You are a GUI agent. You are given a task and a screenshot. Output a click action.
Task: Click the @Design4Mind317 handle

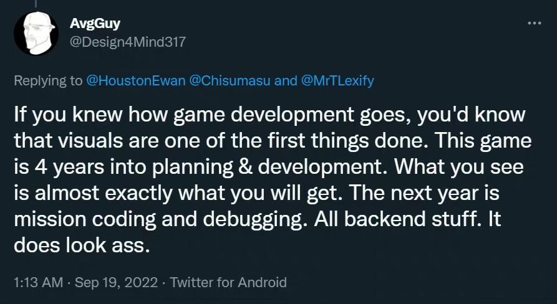point(128,41)
